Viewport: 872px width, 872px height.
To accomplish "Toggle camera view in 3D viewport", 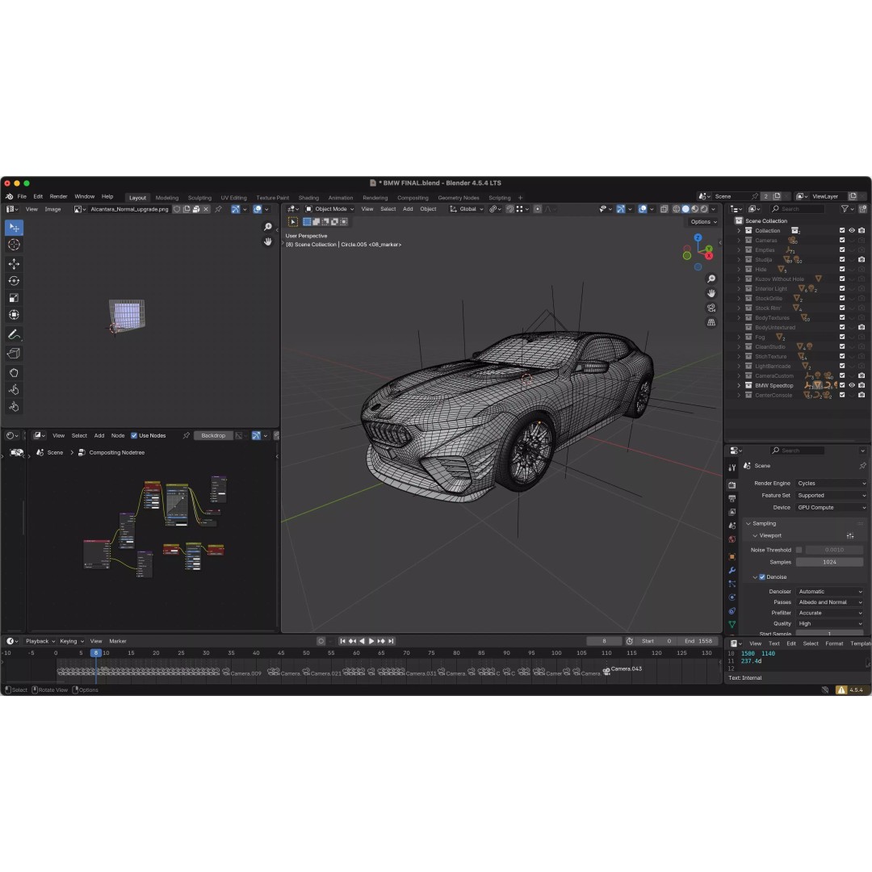I will 711,308.
